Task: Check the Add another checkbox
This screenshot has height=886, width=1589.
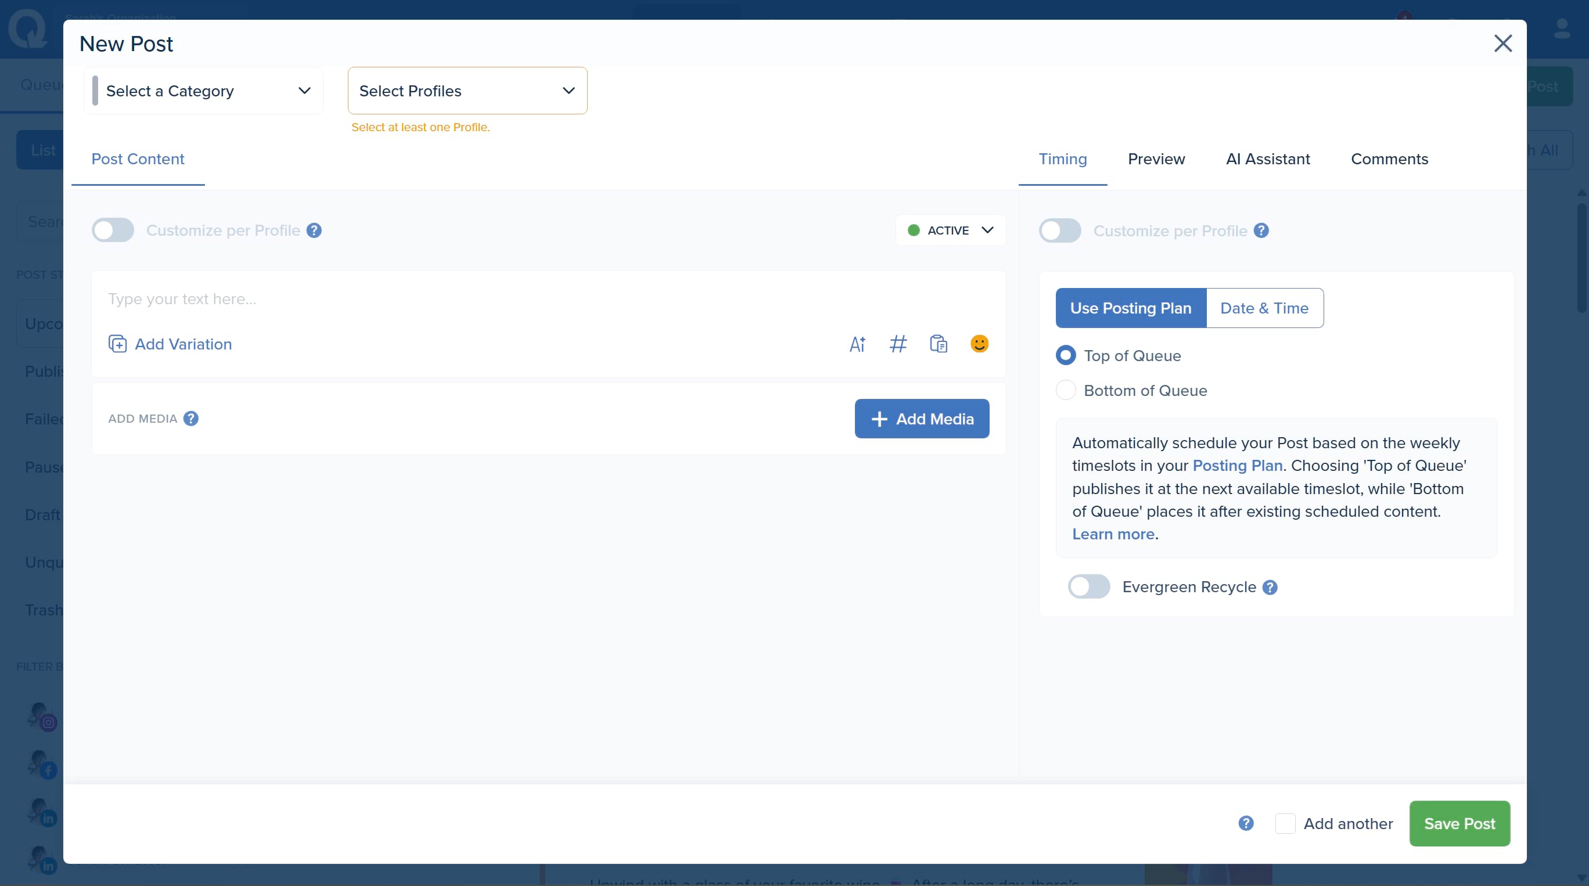Action: click(x=1285, y=824)
